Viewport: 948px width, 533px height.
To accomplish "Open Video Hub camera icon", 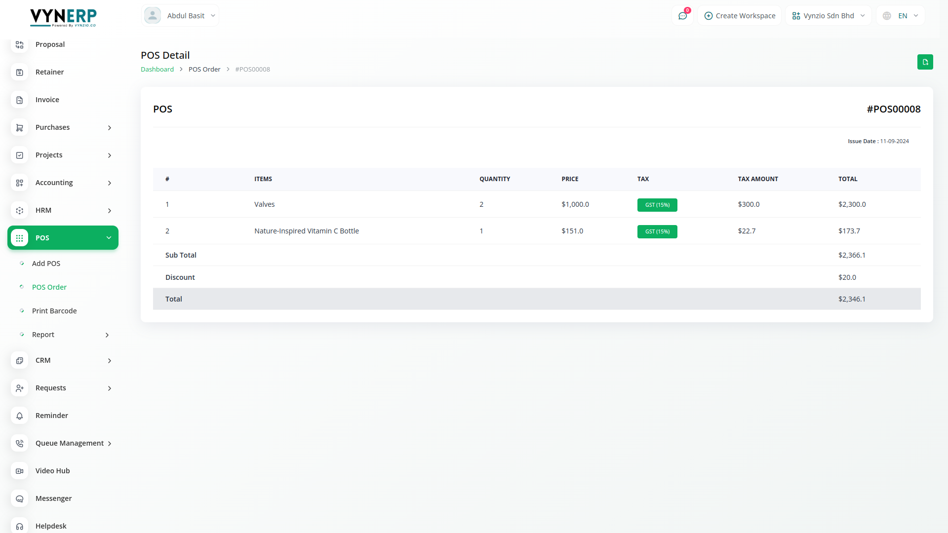I will pos(20,471).
